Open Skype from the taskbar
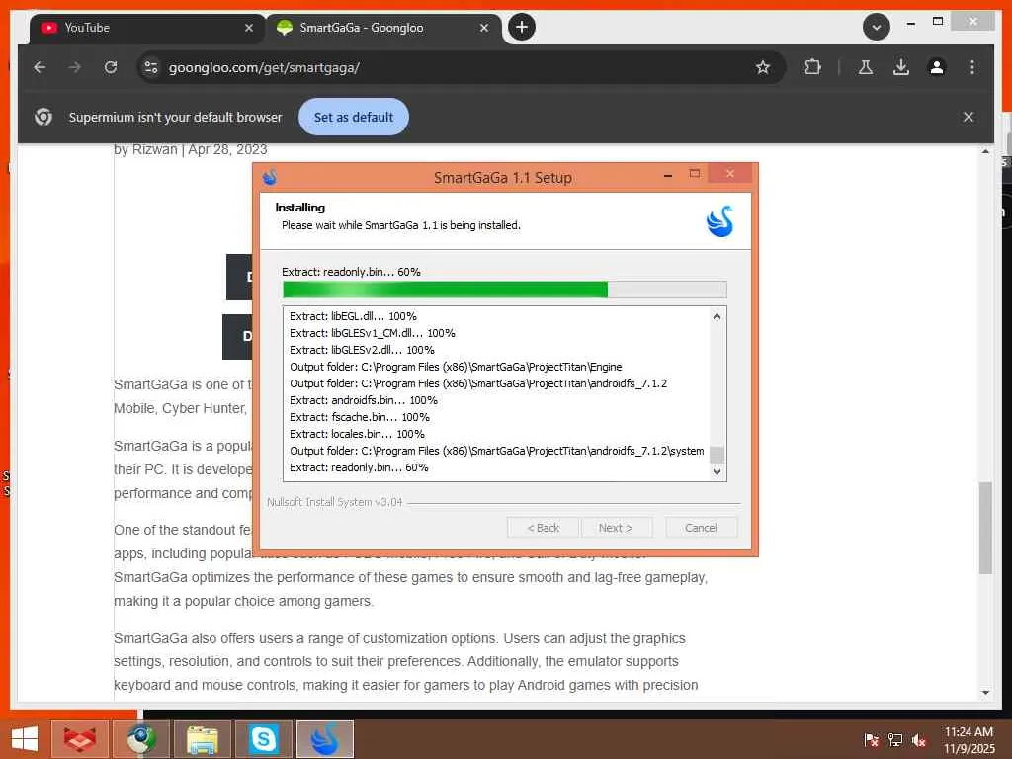 [x=263, y=739]
